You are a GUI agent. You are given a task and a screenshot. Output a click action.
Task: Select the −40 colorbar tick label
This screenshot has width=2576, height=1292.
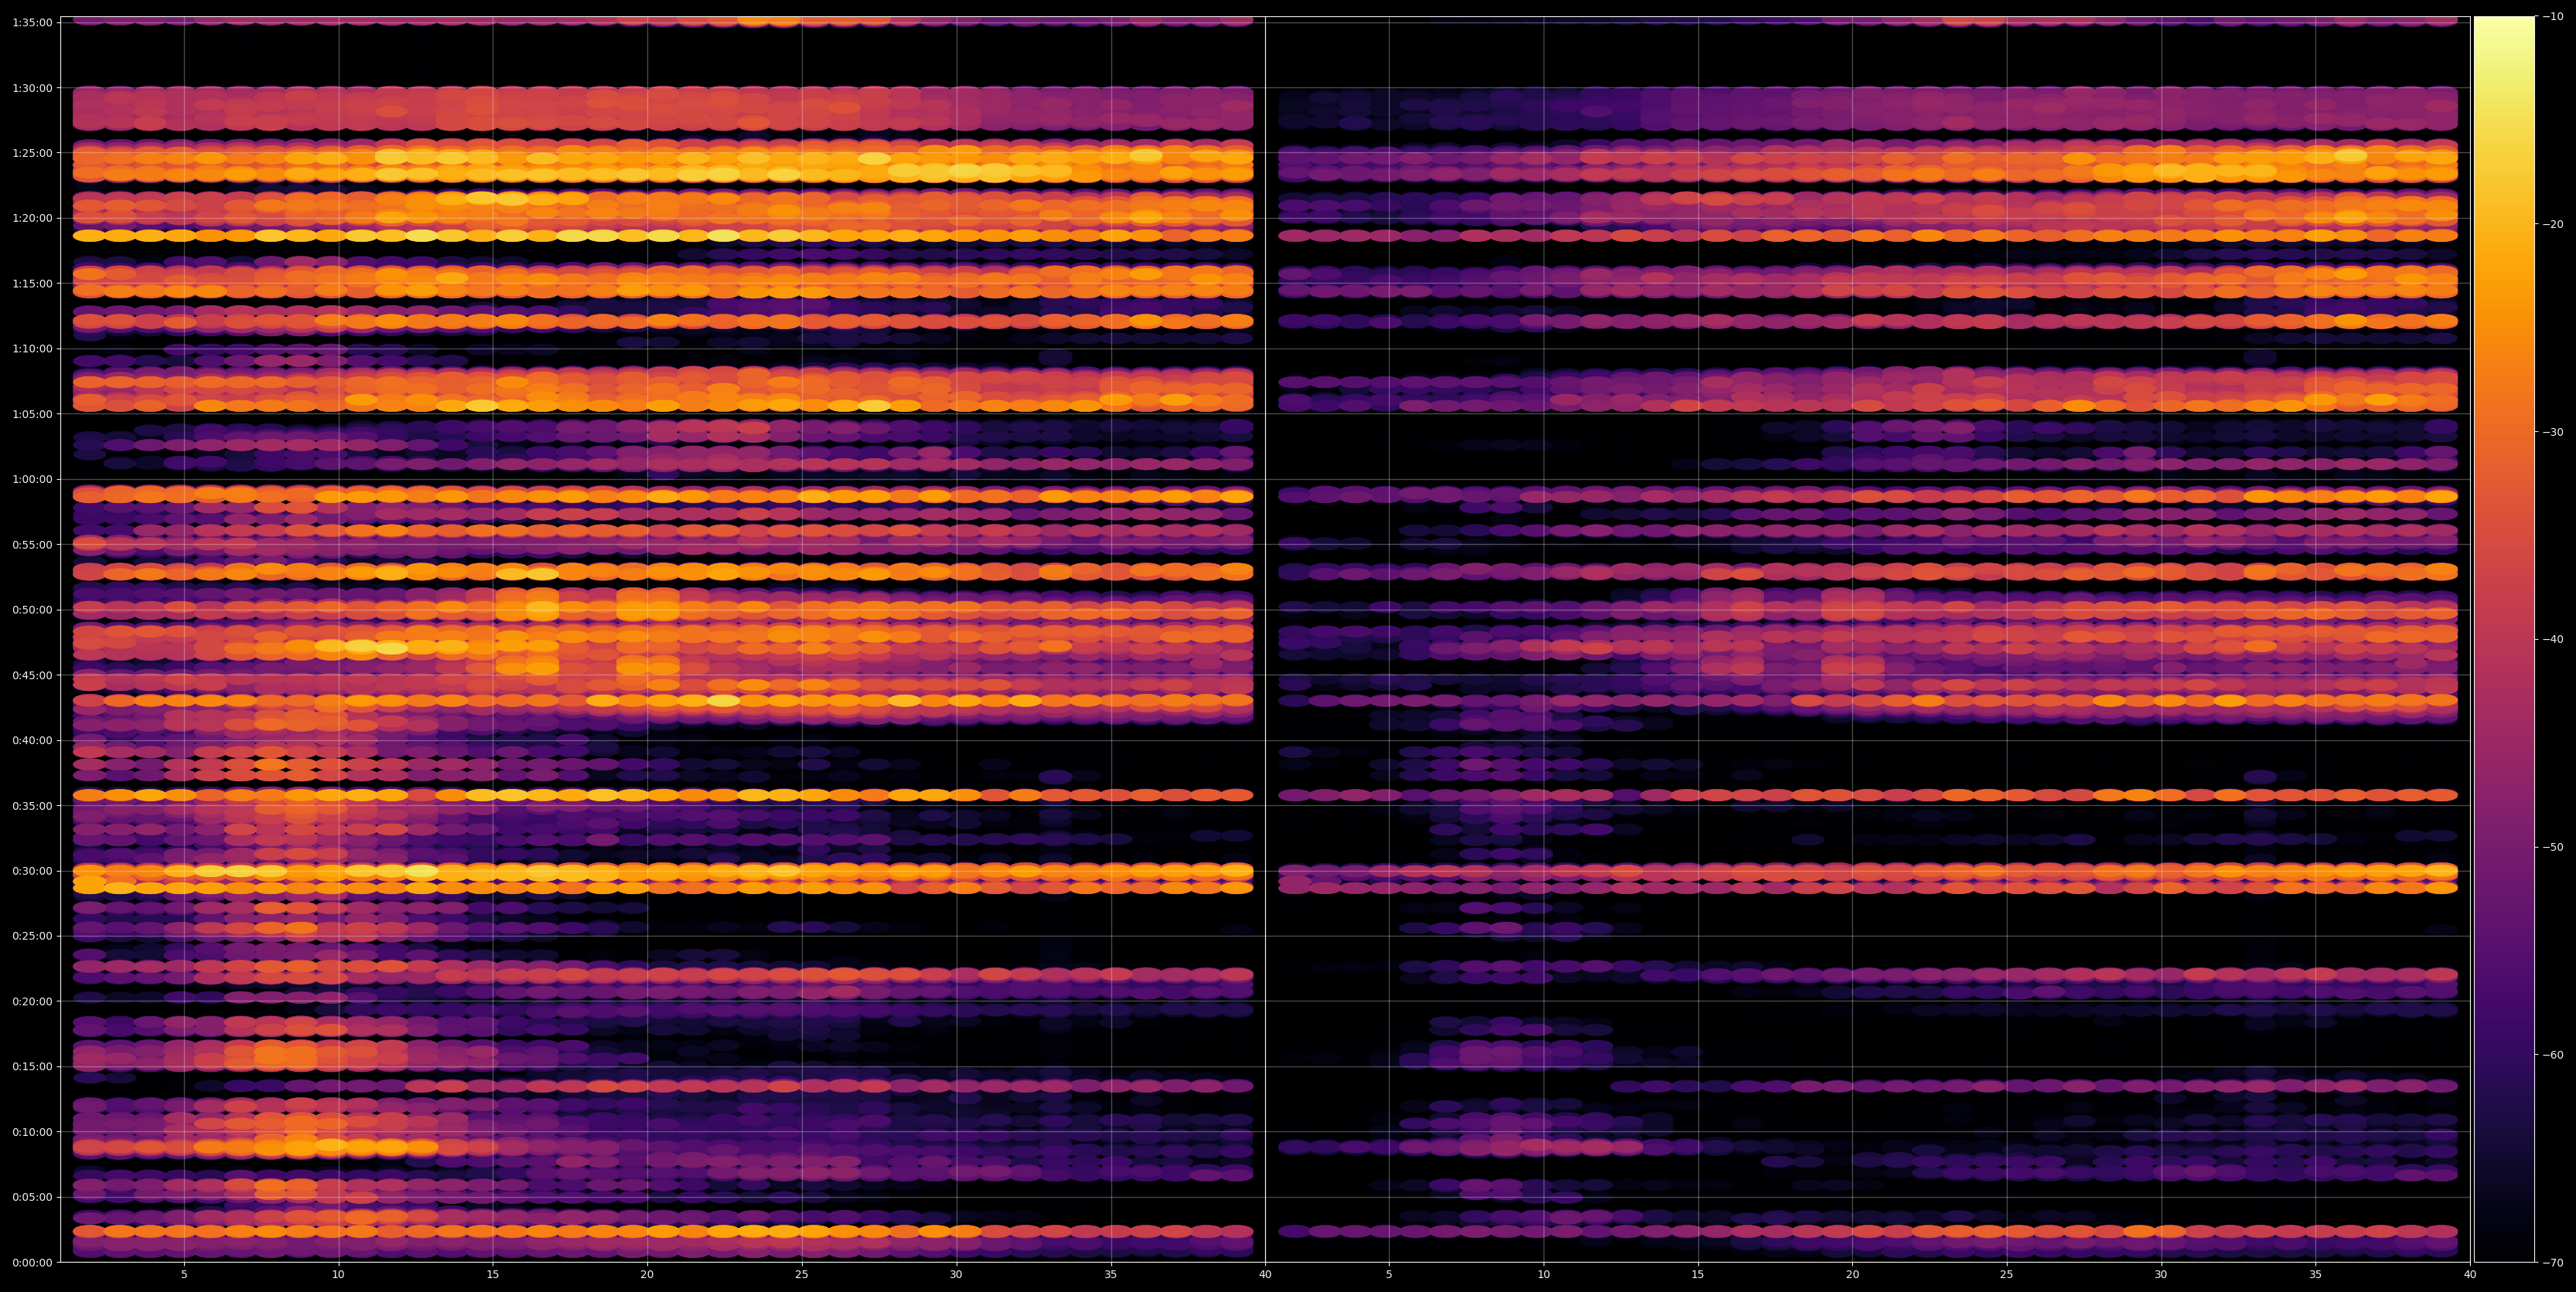click(2552, 640)
